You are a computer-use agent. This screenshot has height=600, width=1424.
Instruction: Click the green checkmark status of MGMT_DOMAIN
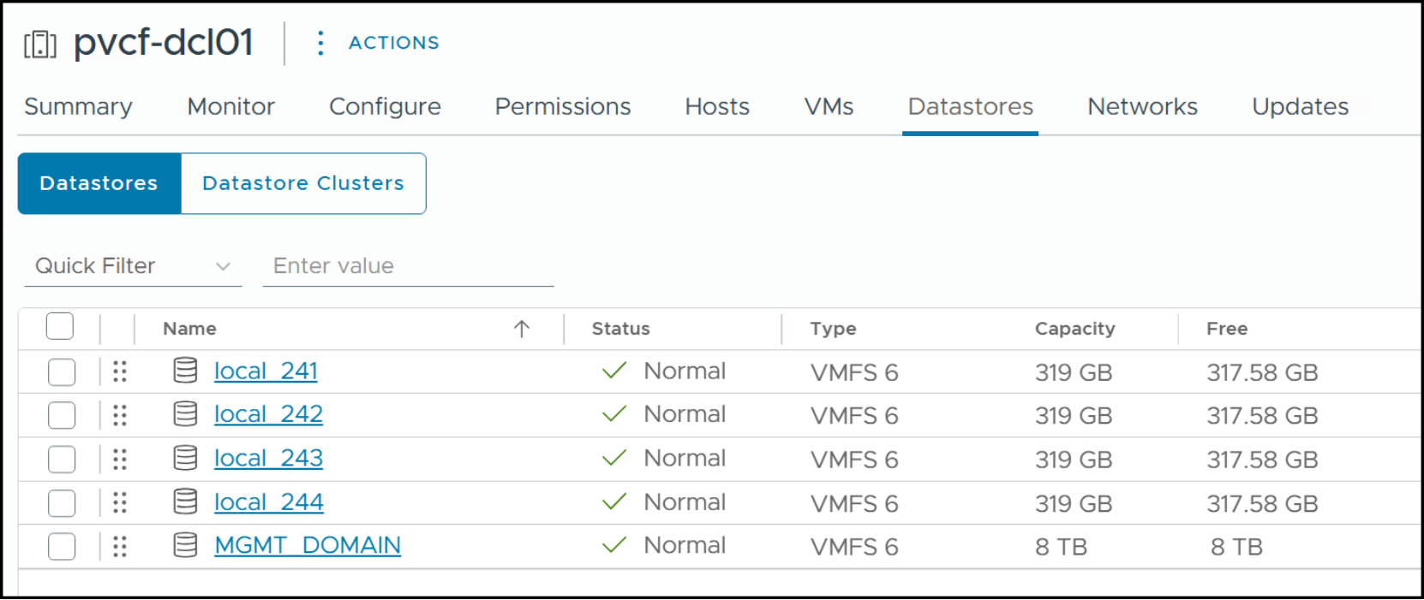(x=614, y=545)
